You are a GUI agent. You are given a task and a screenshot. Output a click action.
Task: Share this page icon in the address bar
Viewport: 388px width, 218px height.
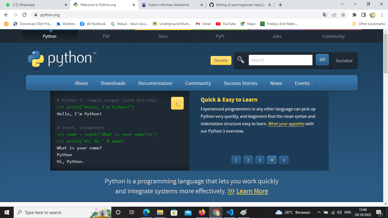(334, 15)
